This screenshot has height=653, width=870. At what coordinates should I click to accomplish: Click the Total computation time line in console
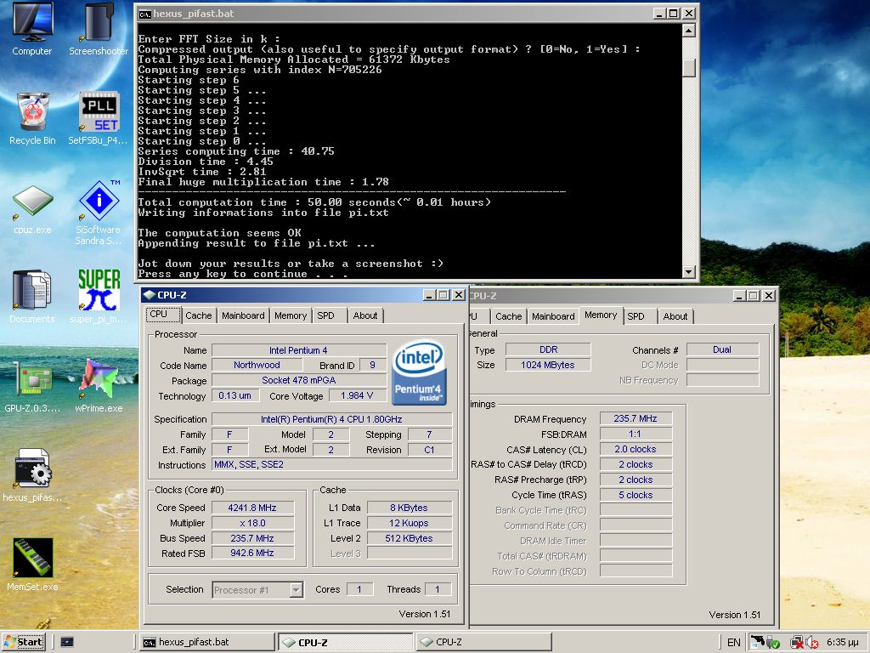point(314,202)
